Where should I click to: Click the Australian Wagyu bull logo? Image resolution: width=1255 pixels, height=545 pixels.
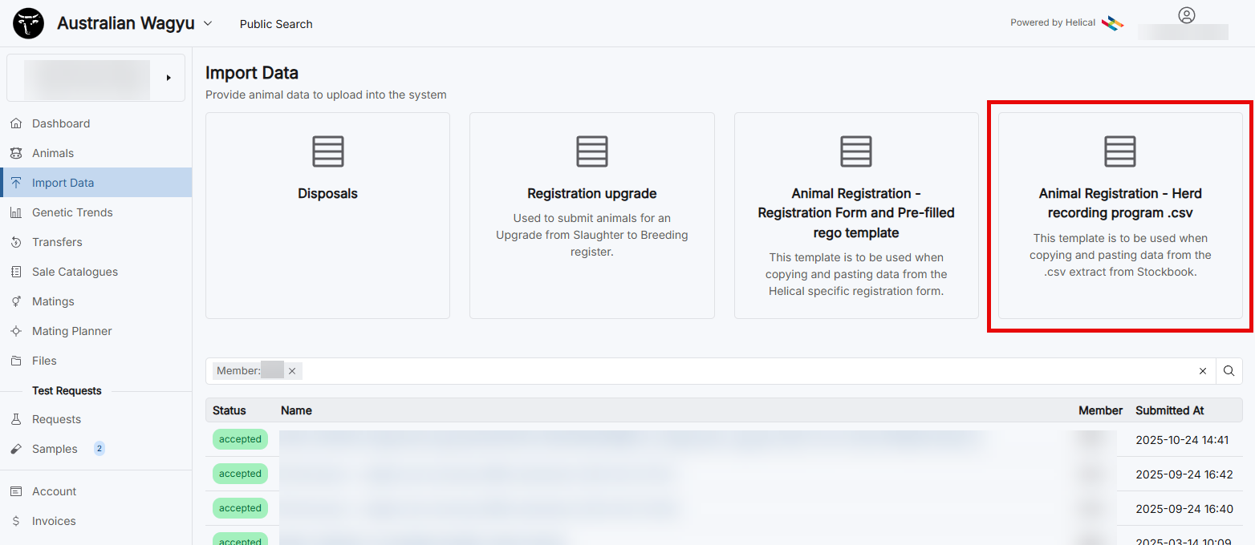coord(29,24)
